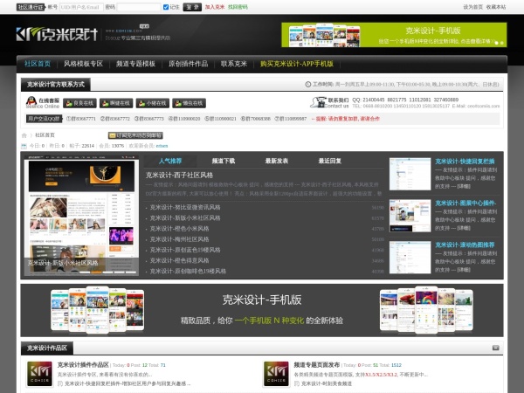The image size is (524, 393).
Task: Open the headline 克米设计-西子社区风格
Action: 179,176
